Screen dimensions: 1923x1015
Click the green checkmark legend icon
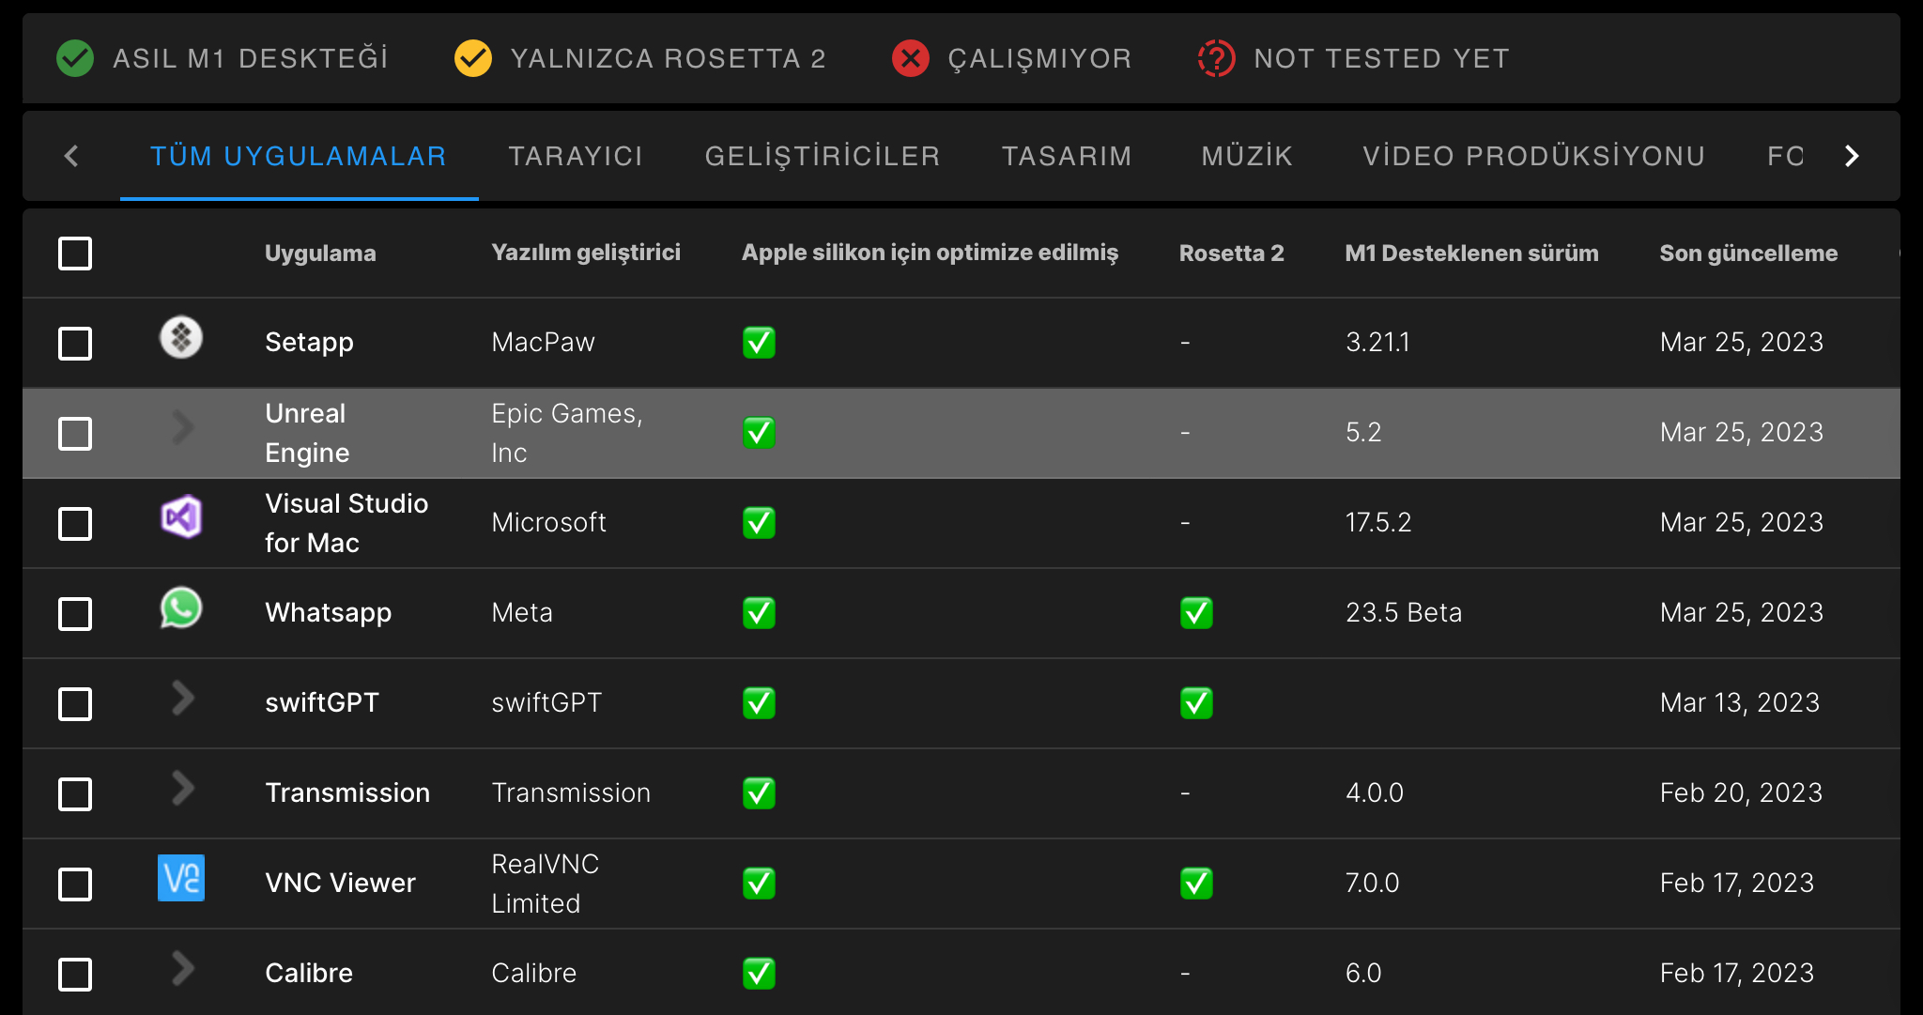[75, 58]
